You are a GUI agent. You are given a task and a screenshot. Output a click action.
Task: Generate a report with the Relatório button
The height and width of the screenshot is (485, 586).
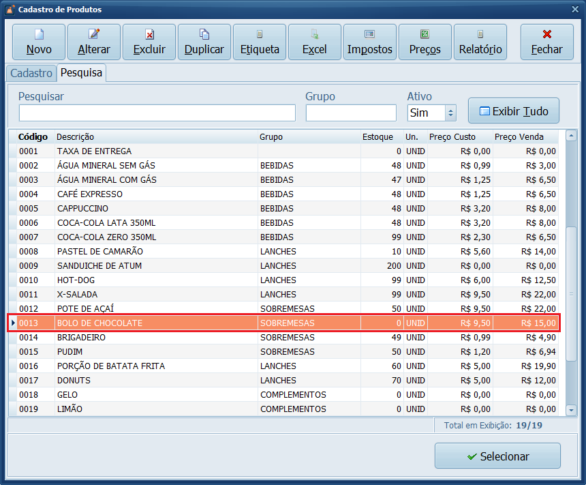tap(480, 42)
